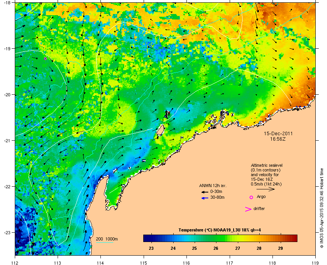Click the ANMN 12h av. legend heading
This screenshot has width=327, height=265.
(213, 185)
